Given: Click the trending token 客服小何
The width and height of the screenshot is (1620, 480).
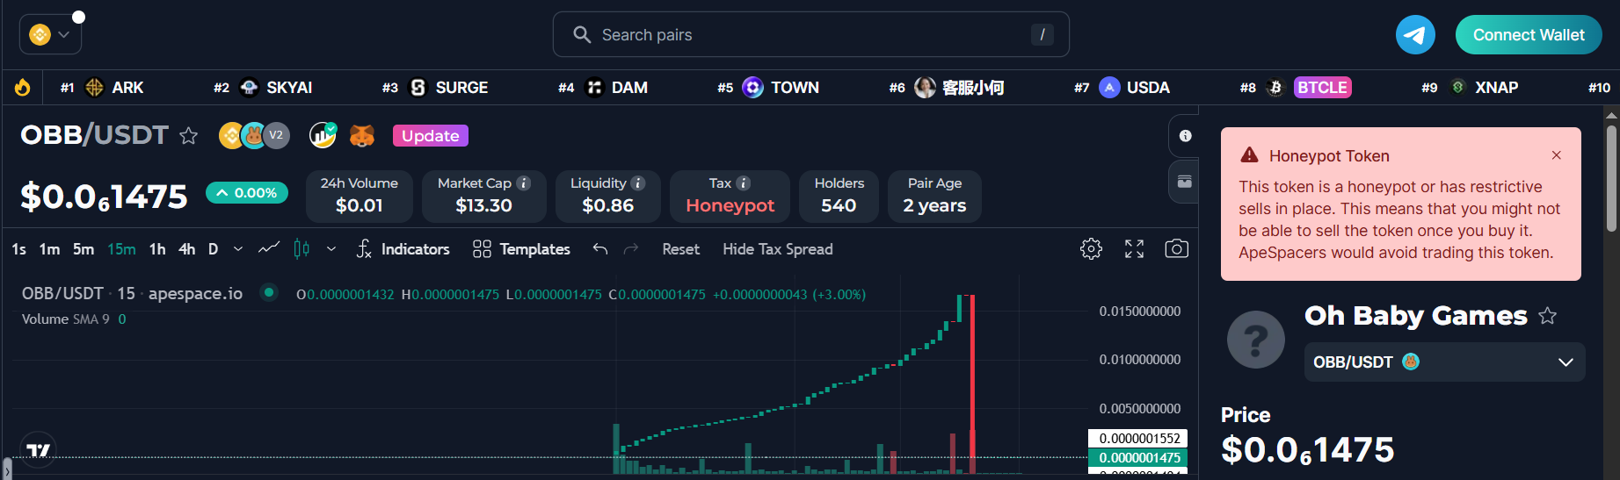Looking at the screenshot, I should tap(958, 88).
